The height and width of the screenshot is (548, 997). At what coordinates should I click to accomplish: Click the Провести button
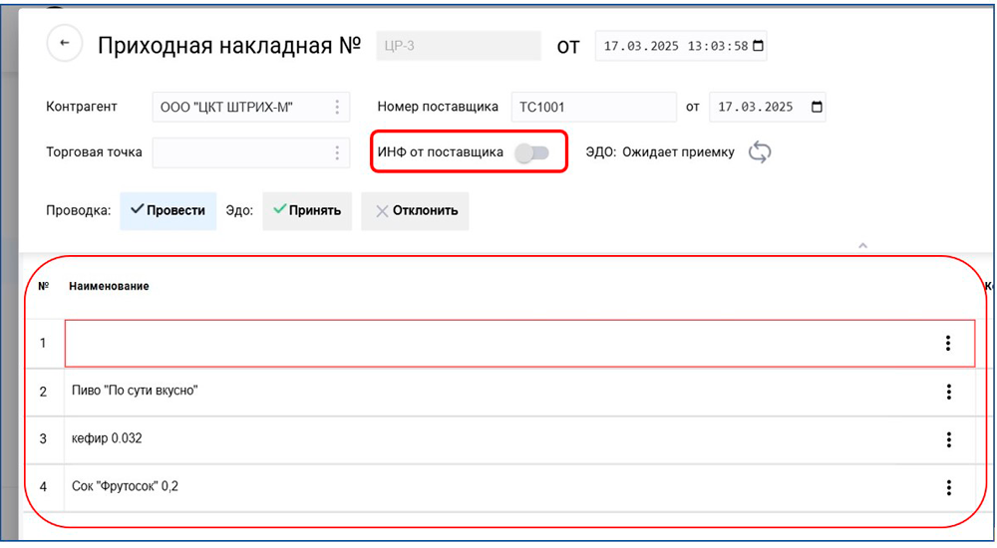pos(167,211)
